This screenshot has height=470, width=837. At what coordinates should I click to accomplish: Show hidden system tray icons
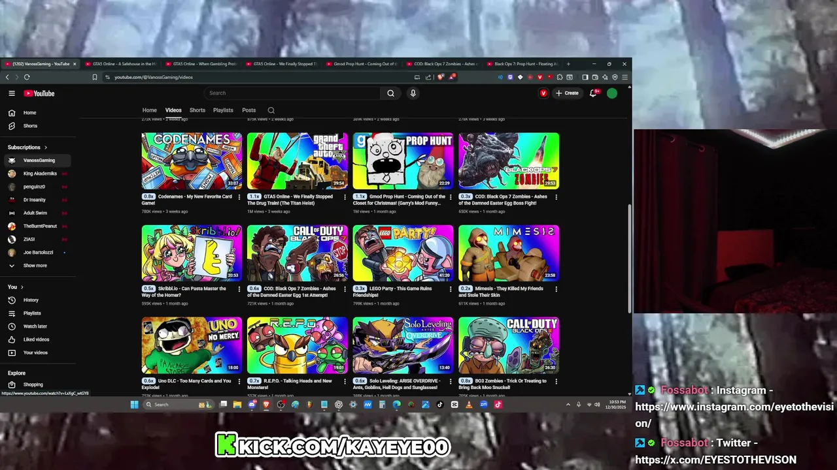tap(568, 405)
